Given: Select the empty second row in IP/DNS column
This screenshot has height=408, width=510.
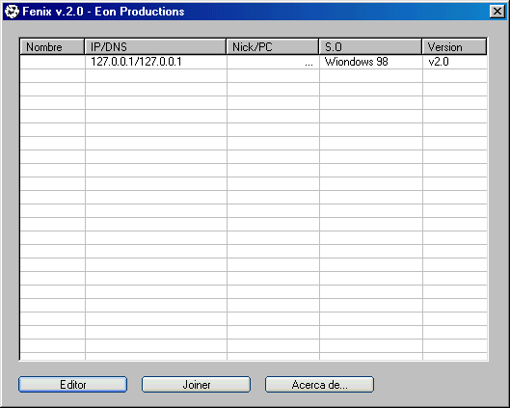Looking at the screenshot, I should coord(156,75).
